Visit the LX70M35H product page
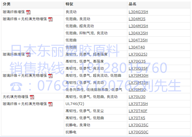The height and width of the screenshot is (137, 192). 138,83
